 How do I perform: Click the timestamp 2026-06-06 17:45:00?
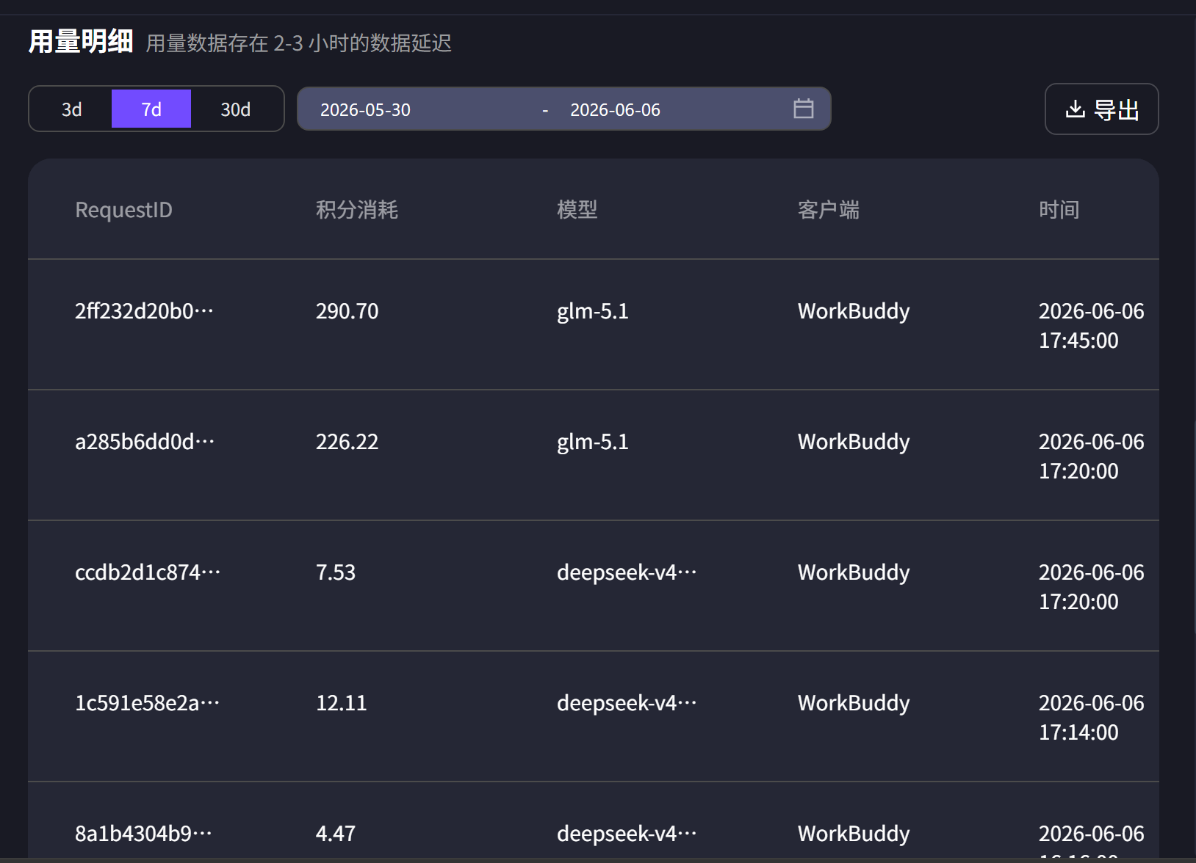coord(1091,326)
